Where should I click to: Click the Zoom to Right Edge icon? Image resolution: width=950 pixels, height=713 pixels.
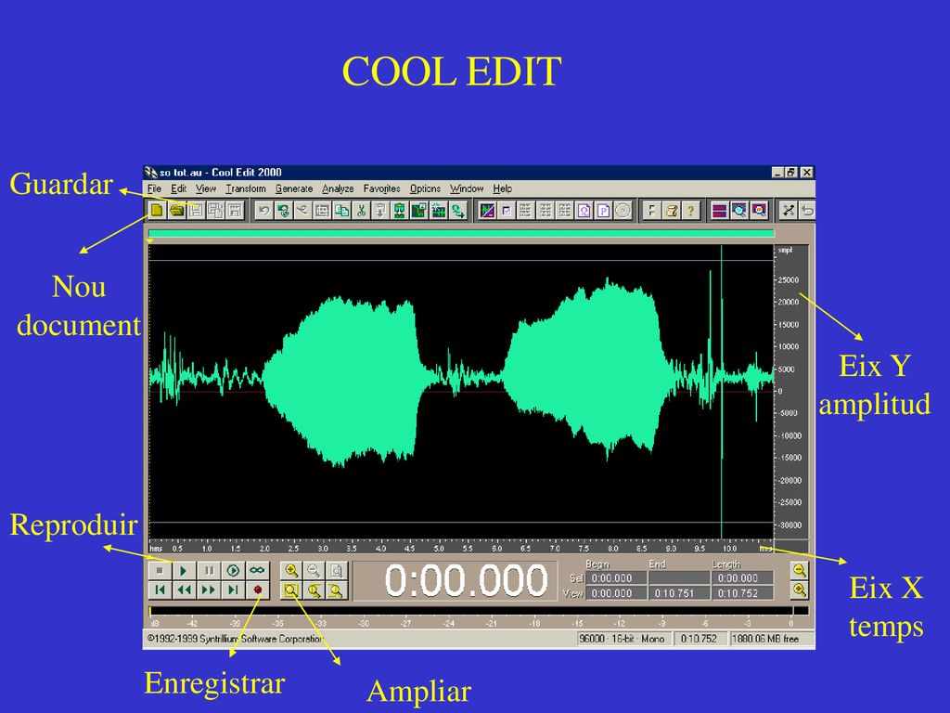[x=336, y=590]
